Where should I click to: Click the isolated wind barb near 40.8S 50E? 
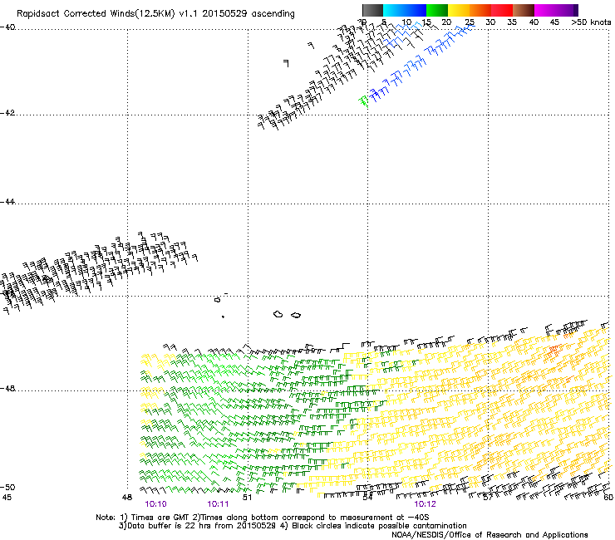pyautogui.click(x=287, y=63)
